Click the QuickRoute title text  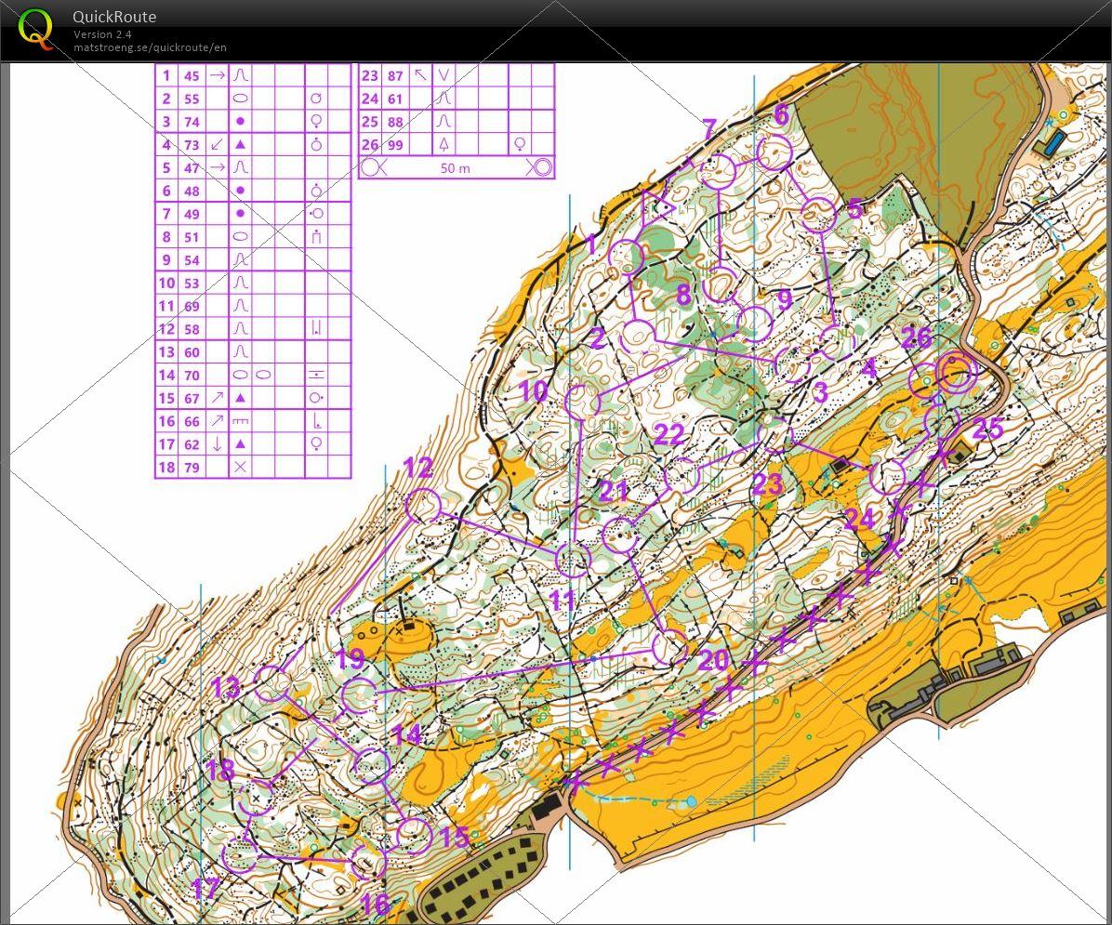[114, 17]
